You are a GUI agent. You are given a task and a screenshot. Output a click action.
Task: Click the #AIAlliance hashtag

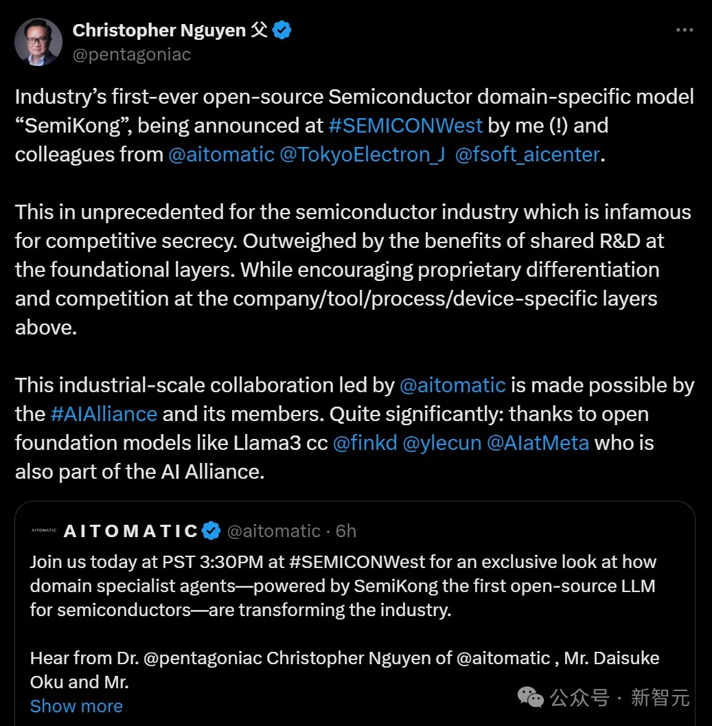(104, 414)
